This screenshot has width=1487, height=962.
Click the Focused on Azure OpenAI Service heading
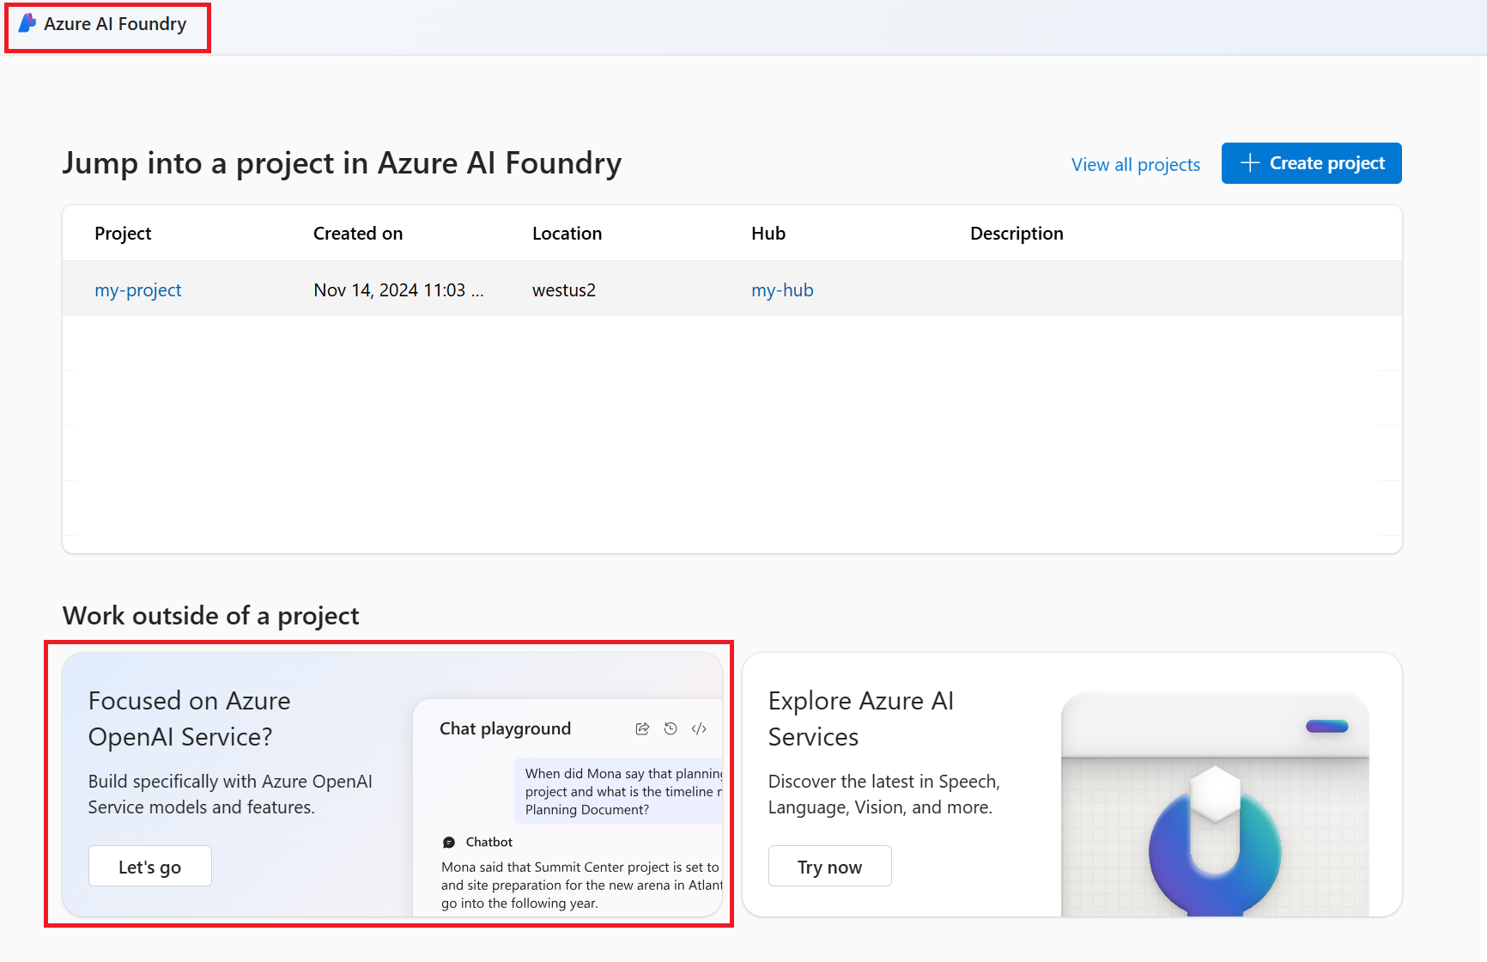190,719
